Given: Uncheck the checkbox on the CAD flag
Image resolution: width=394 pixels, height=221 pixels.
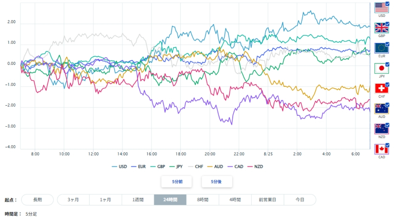Looking at the screenshot, I should click(387, 145).
